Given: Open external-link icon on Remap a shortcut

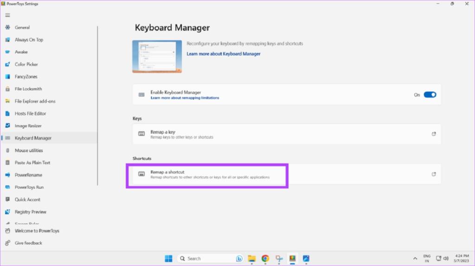Looking at the screenshot, I should (x=434, y=174).
